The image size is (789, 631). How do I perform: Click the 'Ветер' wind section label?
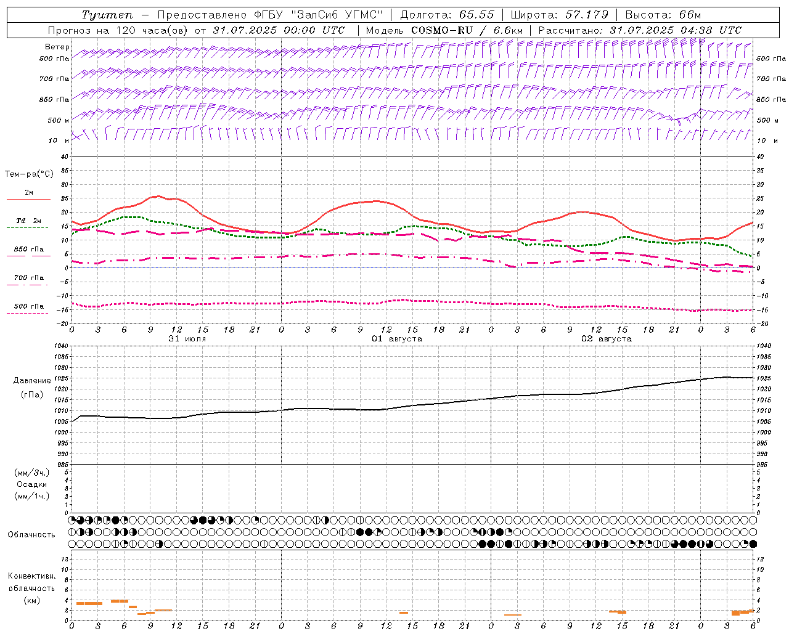[57, 47]
